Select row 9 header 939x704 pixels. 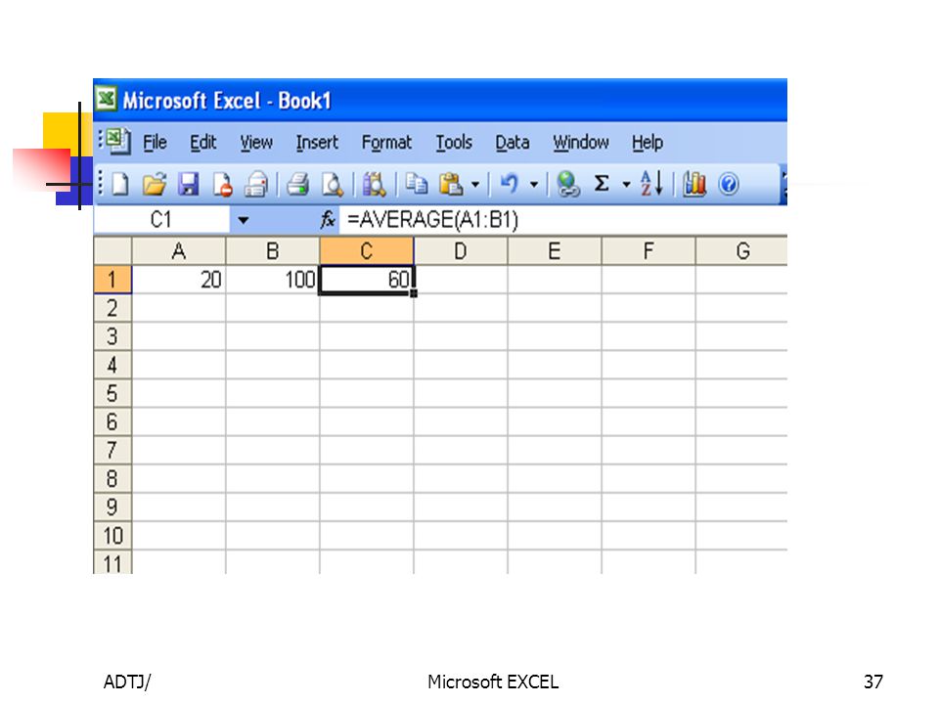pos(112,507)
